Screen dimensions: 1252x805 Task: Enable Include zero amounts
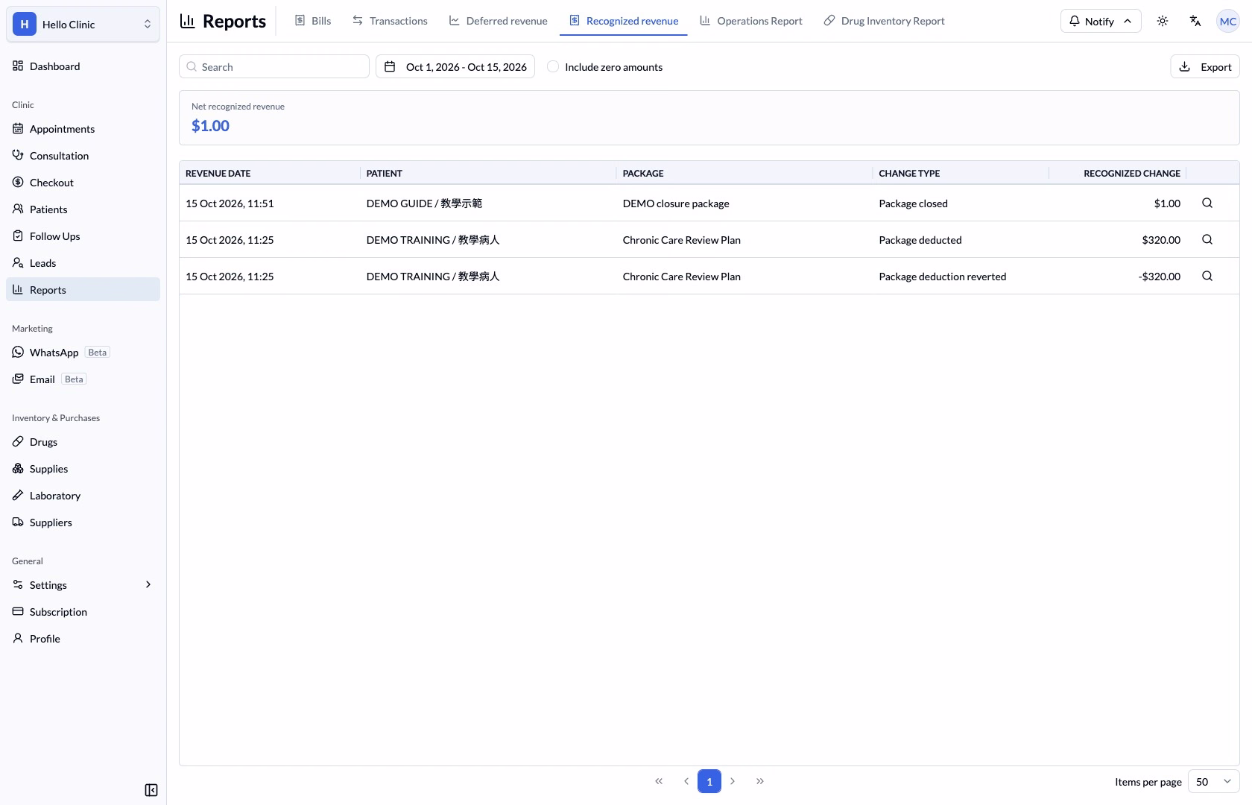pyautogui.click(x=553, y=66)
